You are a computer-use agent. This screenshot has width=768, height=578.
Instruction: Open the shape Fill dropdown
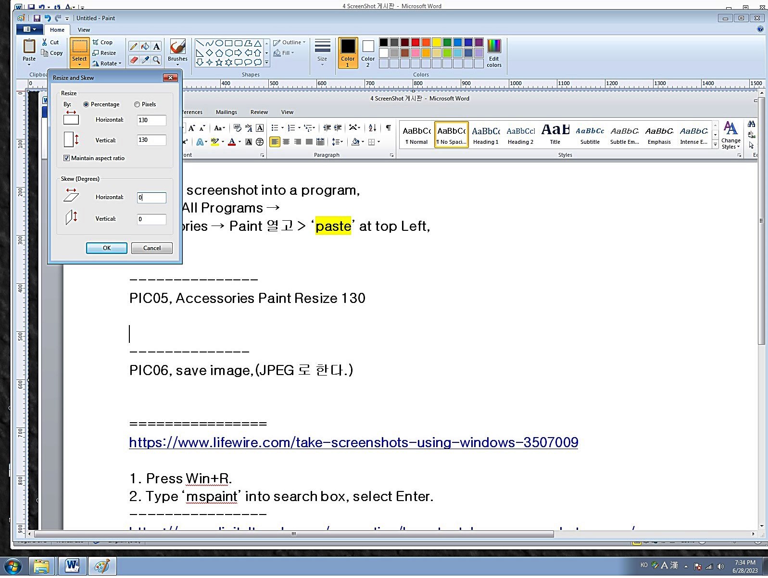pos(284,53)
